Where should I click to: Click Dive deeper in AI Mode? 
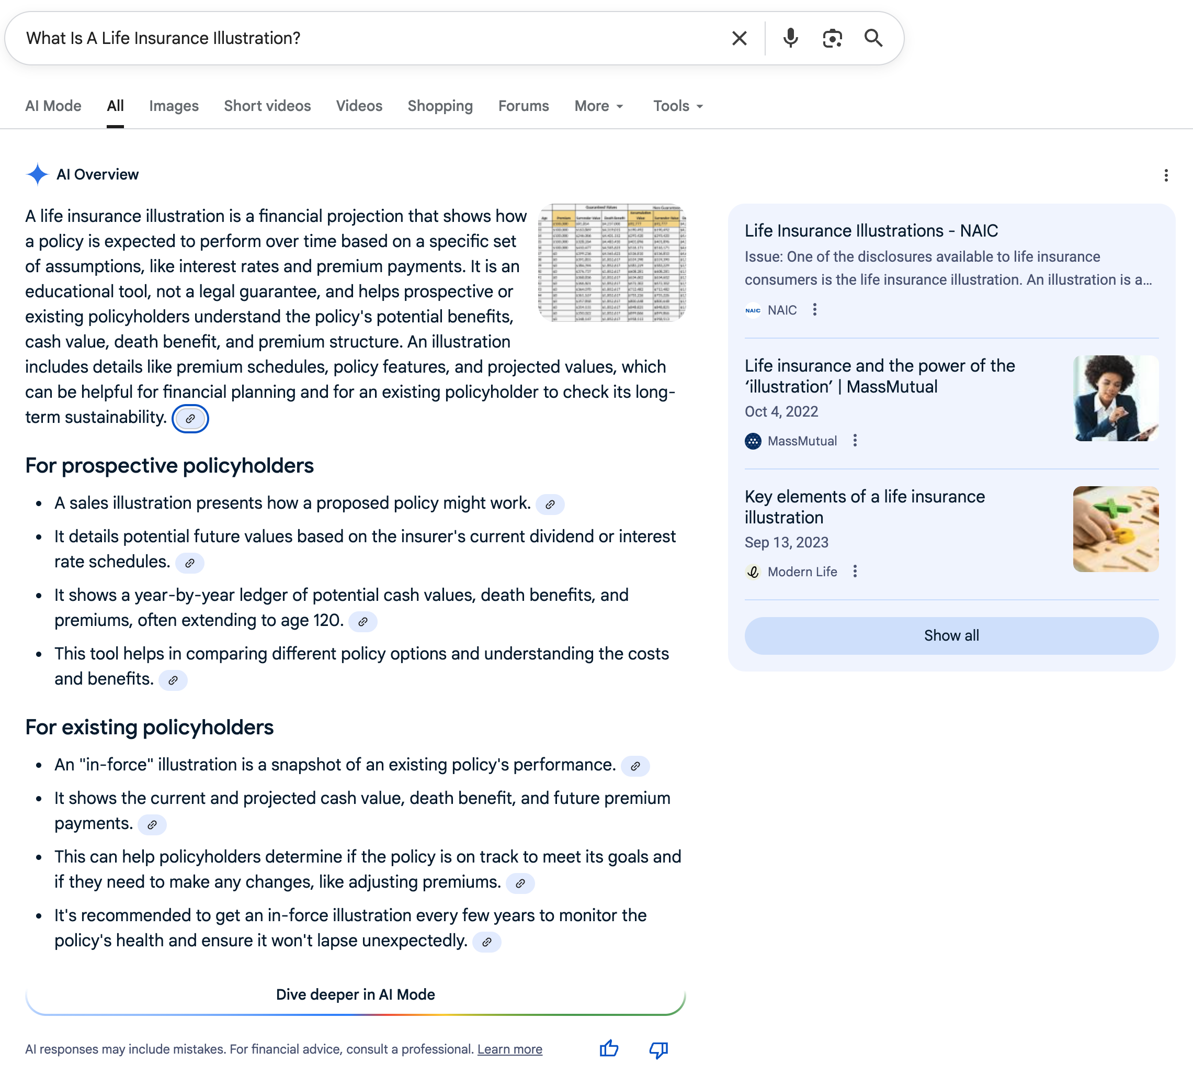[355, 994]
